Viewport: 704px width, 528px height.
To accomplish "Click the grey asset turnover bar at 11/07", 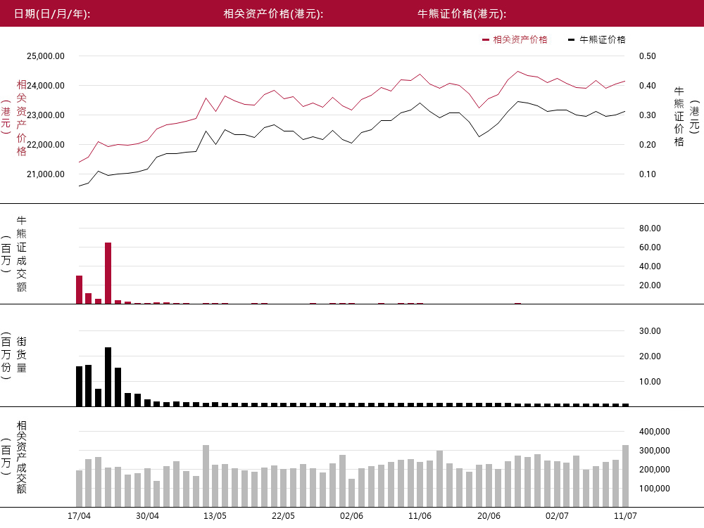I will (625, 476).
